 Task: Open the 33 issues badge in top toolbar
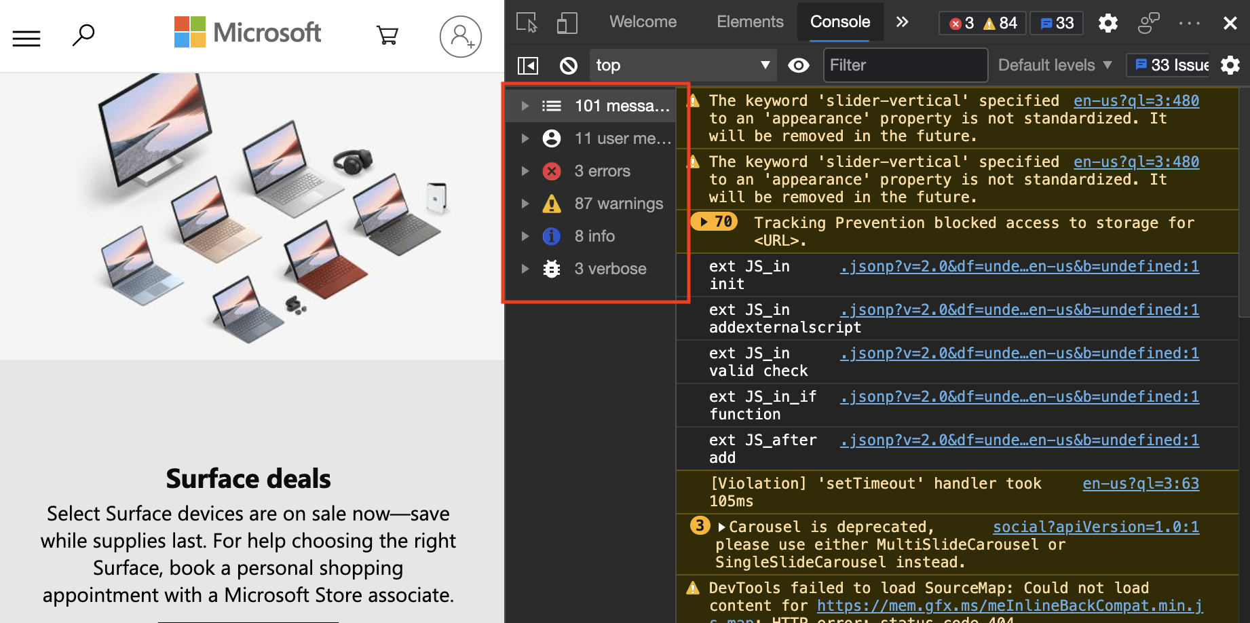pyautogui.click(x=1057, y=23)
